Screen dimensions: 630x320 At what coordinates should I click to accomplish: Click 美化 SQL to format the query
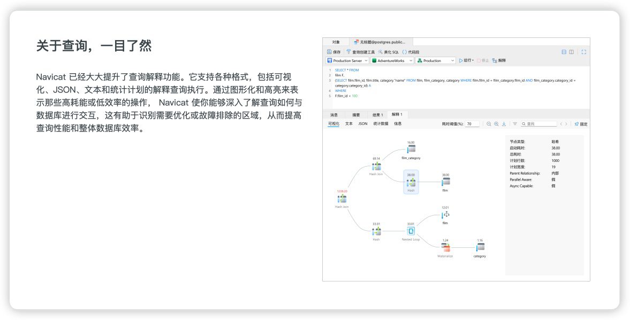click(x=388, y=52)
